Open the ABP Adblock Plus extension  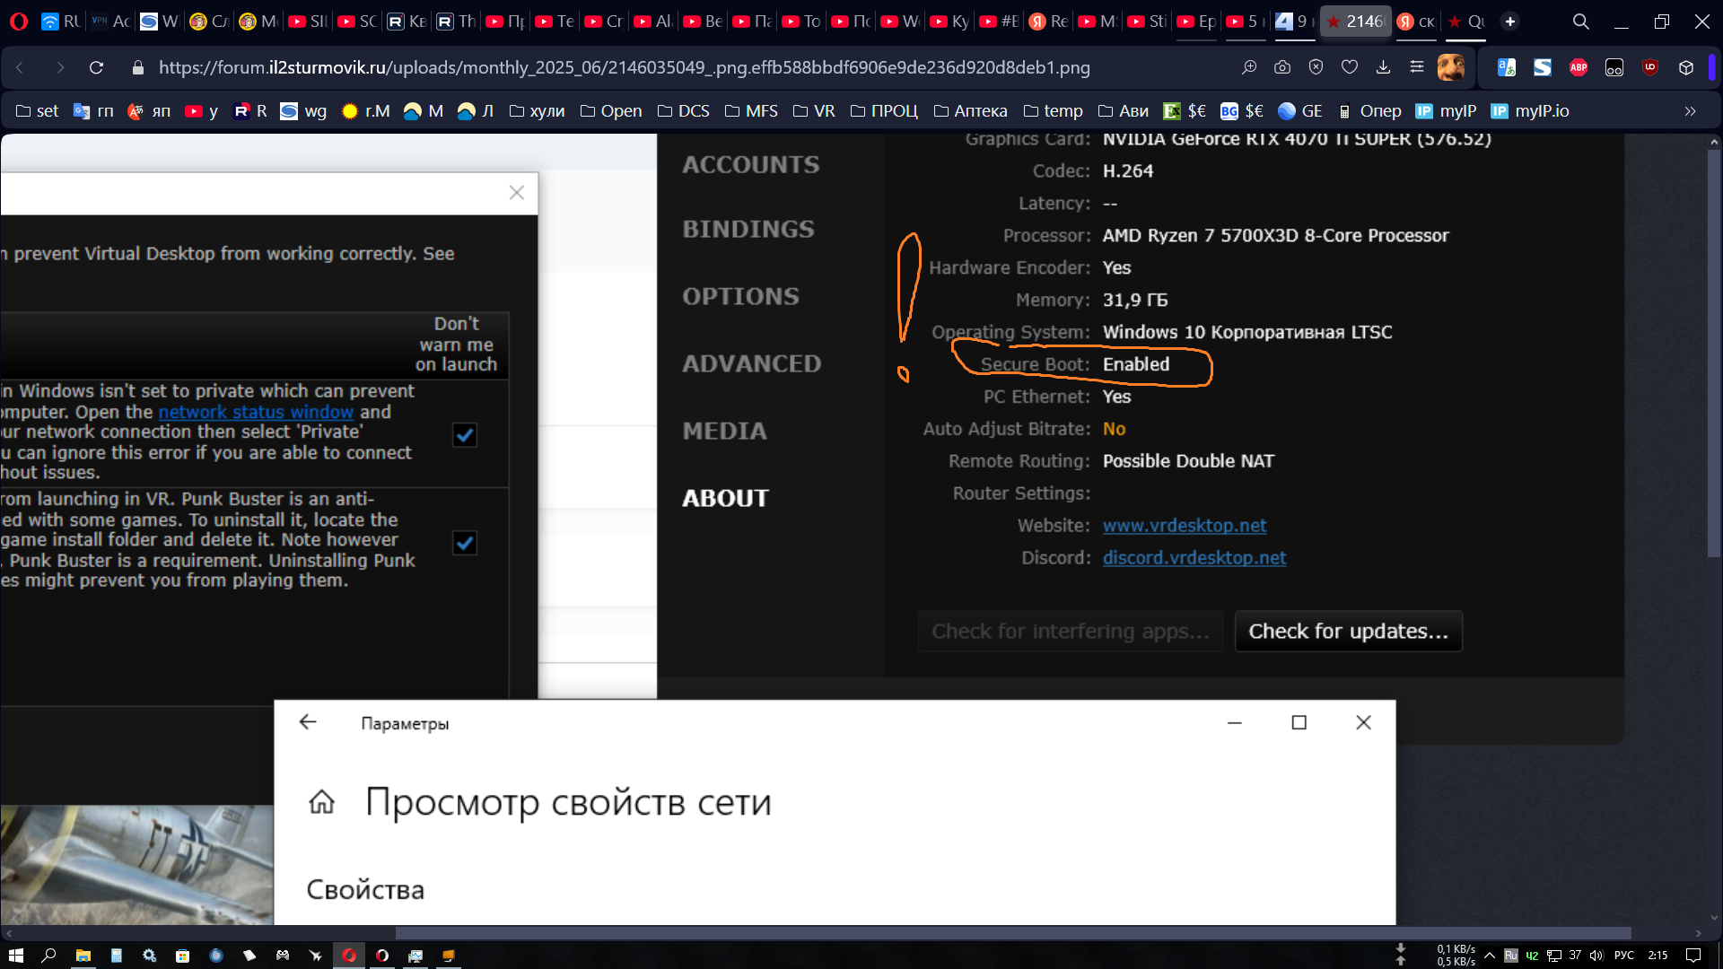[x=1579, y=67]
